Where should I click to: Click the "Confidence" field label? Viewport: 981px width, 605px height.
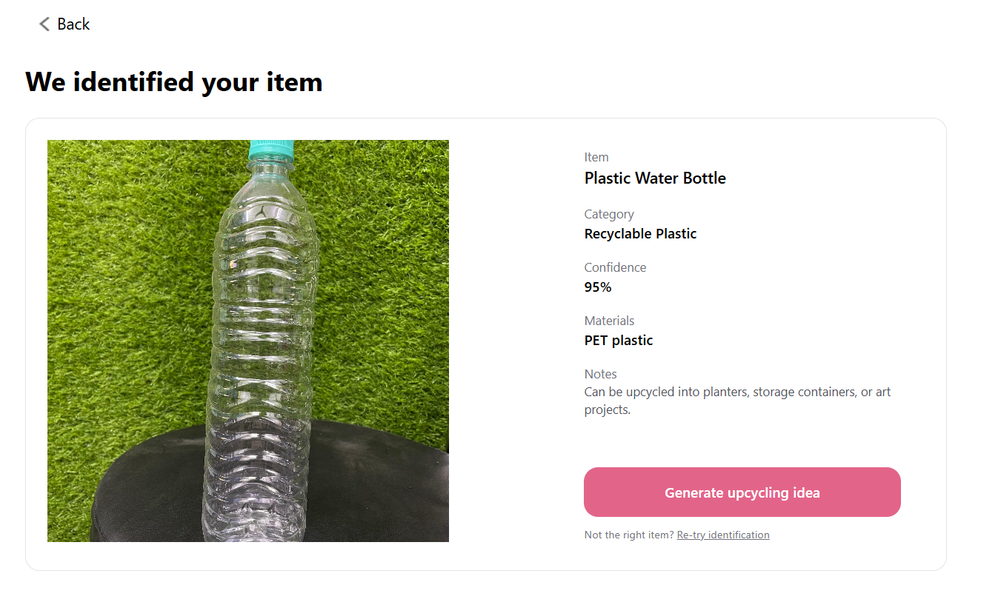pyautogui.click(x=615, y=267)
